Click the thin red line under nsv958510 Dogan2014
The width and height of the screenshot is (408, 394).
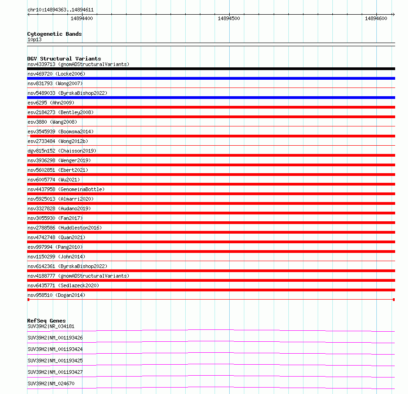pyautogui.click(x=211, y=300)
